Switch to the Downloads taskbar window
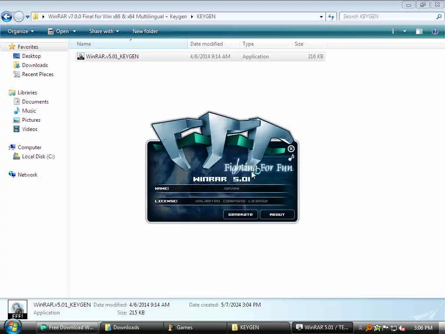Screen dimensions: 445x334 point(132,327)
